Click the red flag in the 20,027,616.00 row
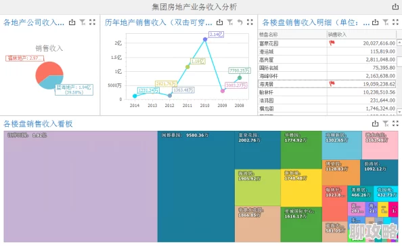Viewport: 402px width, 246px height. pos(332,43)
